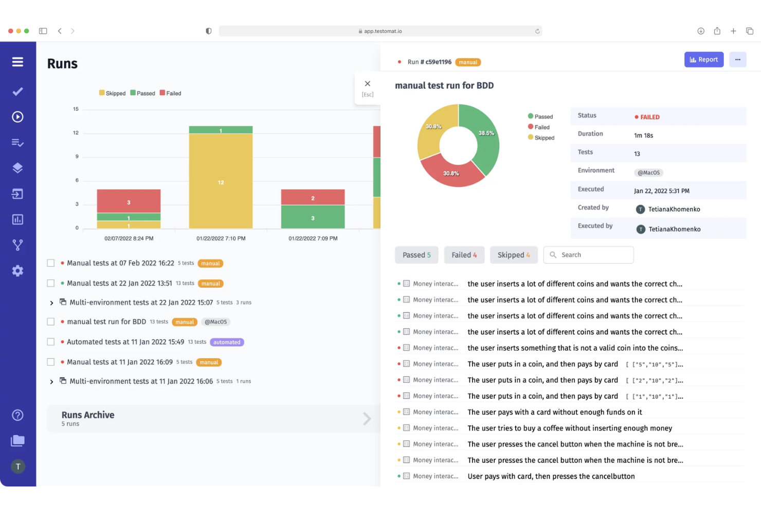Image resolution: width=761 pixels, height=507 pixels.
Task: Open the help question mark icon
Action: point(17,415)
